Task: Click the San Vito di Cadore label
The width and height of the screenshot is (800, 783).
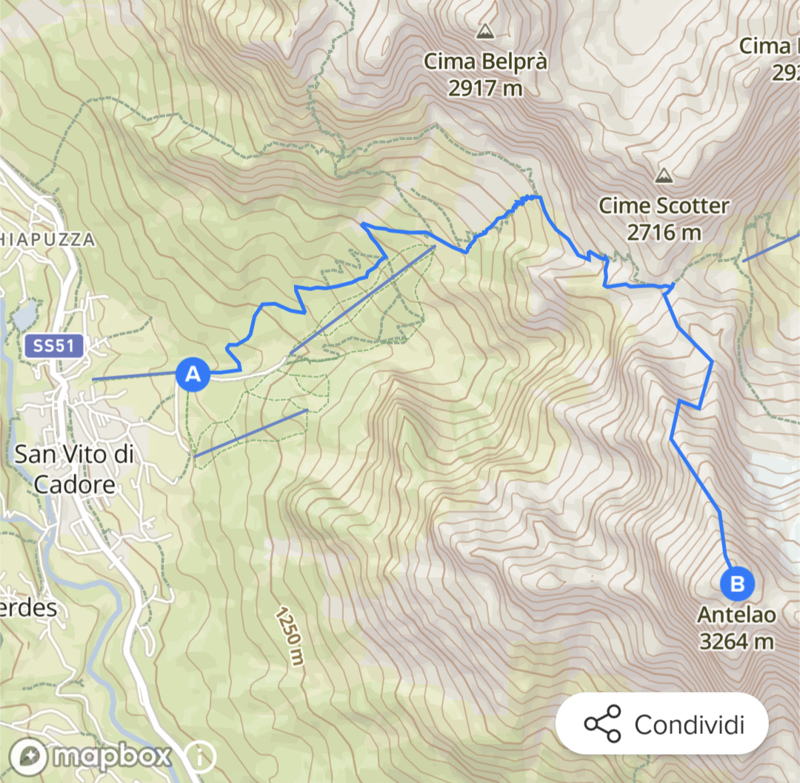Action: click(75, 470)
